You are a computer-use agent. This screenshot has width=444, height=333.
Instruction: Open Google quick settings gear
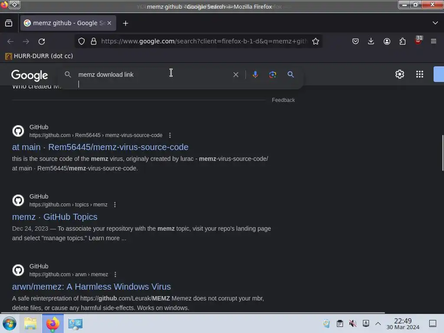(x=399, y=74)
